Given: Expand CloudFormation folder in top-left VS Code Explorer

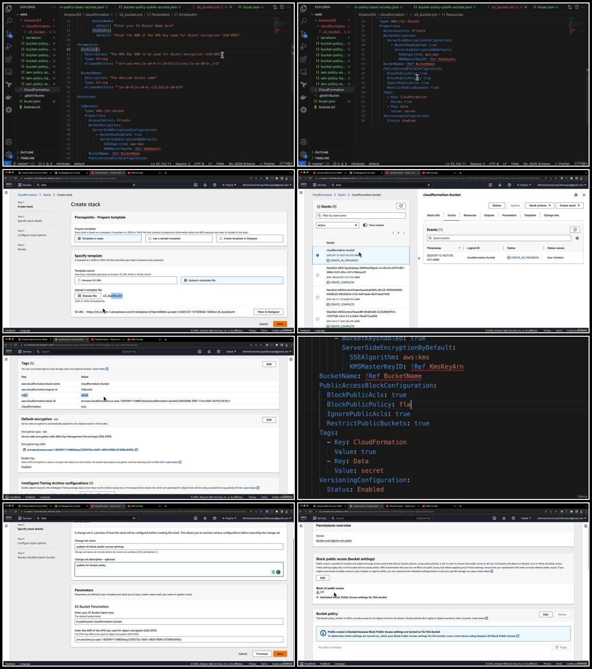Looking at the screenshot, I should 37,90.
